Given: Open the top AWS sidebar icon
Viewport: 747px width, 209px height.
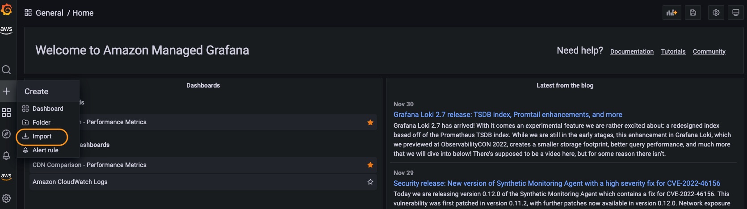Looking at the screenshot, I should coord(6,30).
